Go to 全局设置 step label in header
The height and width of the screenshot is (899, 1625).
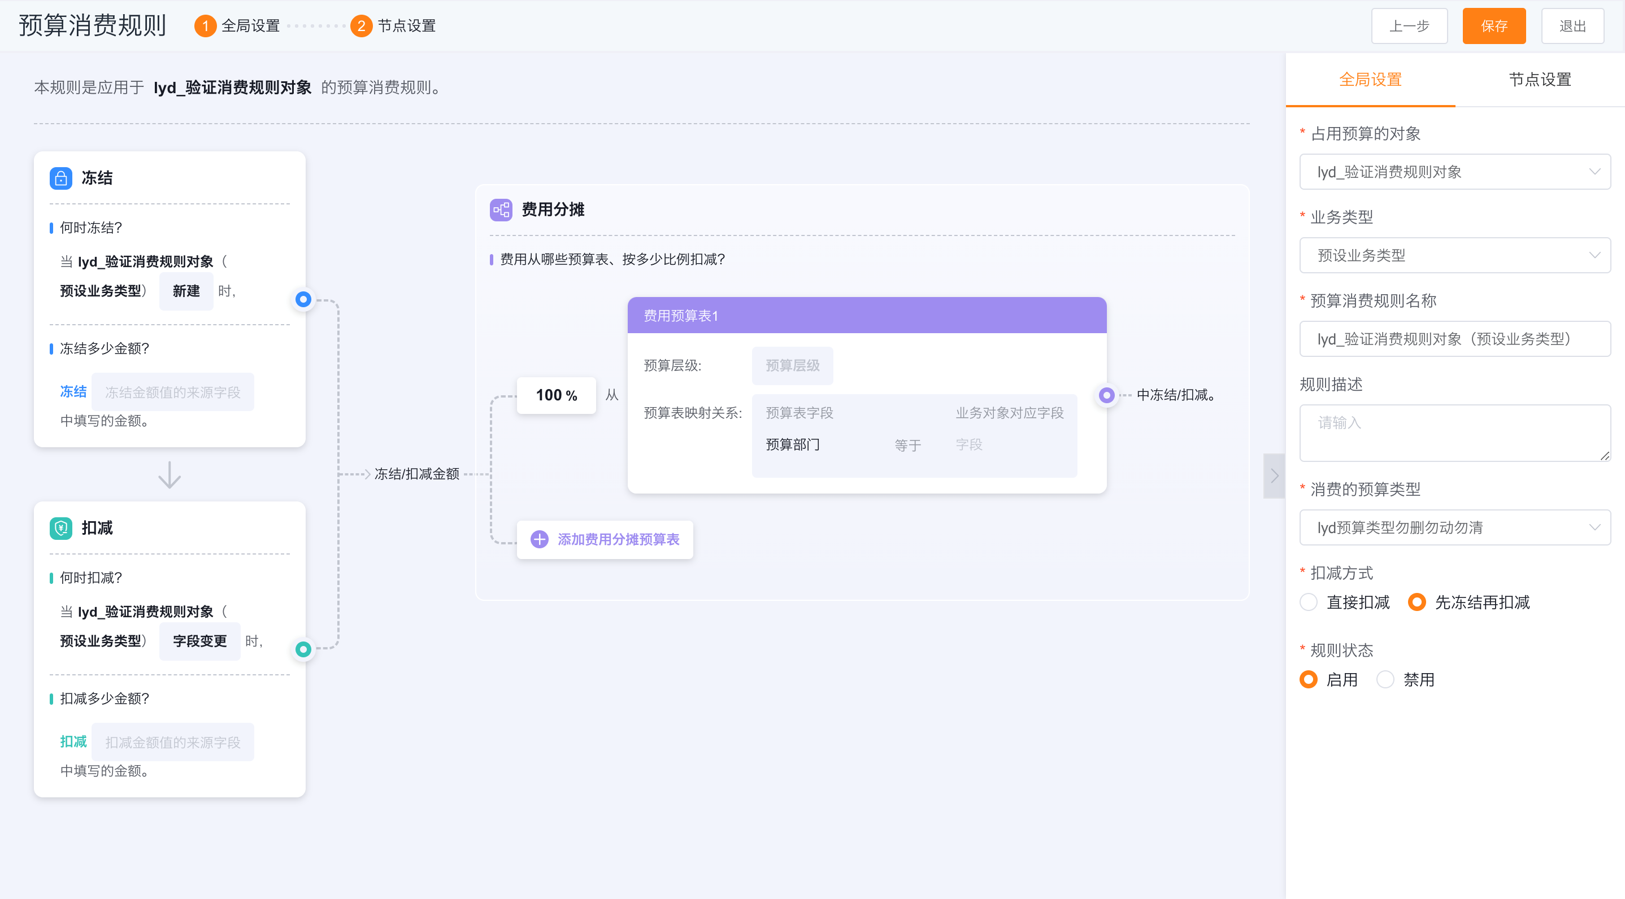pyautogui.click(x=250, y=26)
